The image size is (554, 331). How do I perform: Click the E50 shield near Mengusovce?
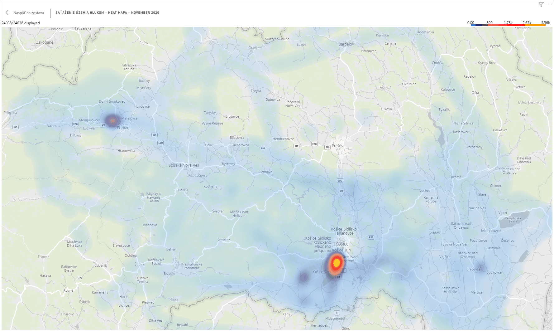pyautogui.click(x=75, y=124)
